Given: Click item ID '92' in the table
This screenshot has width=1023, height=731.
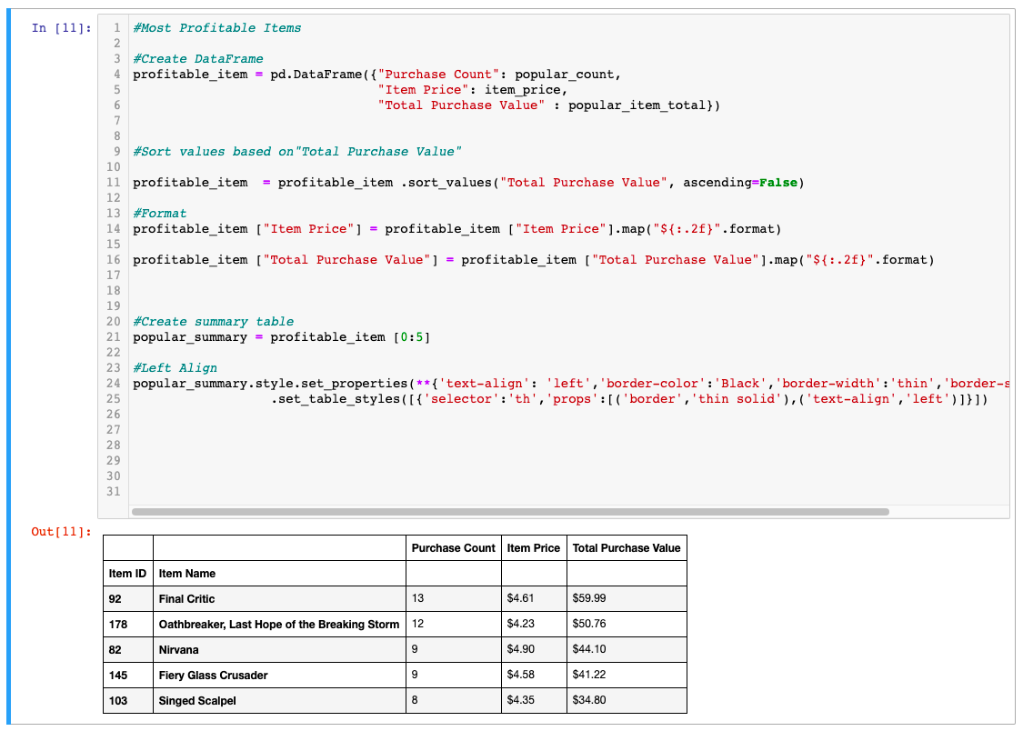Looking at the screenshot, I should pyautogui.click(x=128, y=598).
